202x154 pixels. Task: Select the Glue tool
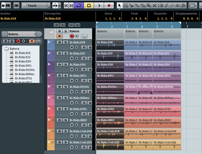tap(137, 6)
